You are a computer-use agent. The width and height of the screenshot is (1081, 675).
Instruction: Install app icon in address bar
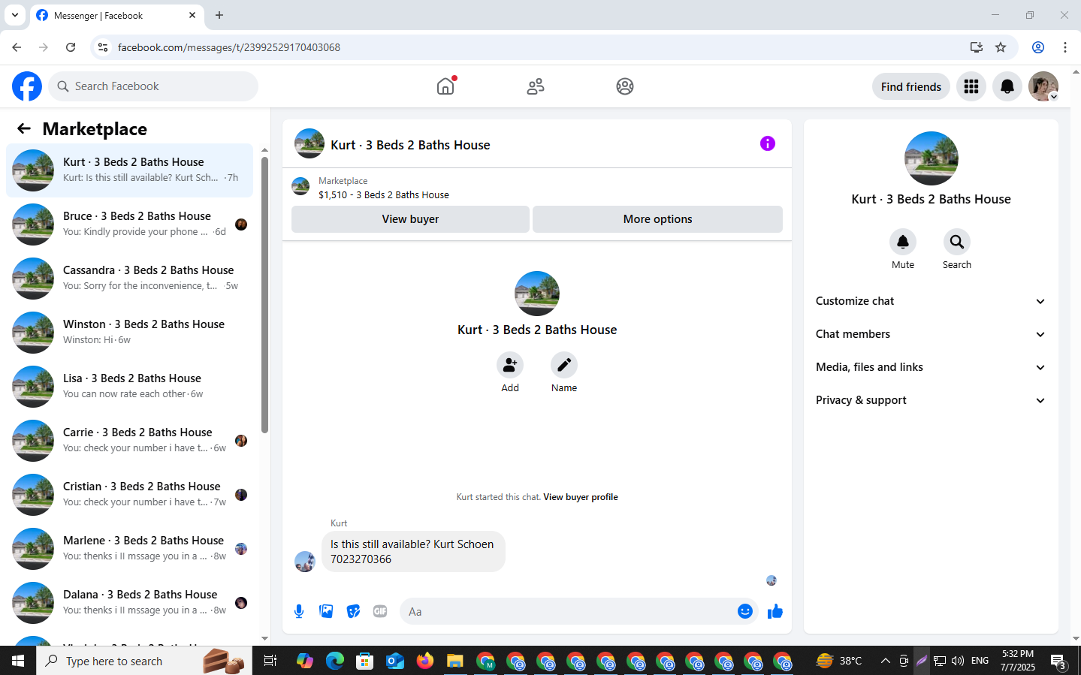[x=977, y=47]
